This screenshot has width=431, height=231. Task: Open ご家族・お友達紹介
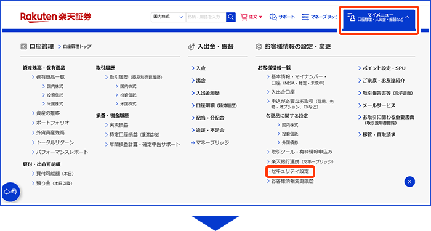click(x=382, y=81)
